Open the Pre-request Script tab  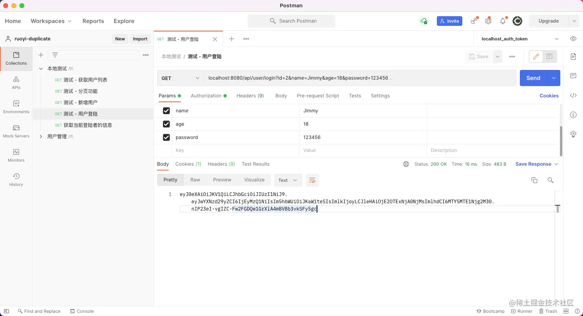[x=318, y=95]
